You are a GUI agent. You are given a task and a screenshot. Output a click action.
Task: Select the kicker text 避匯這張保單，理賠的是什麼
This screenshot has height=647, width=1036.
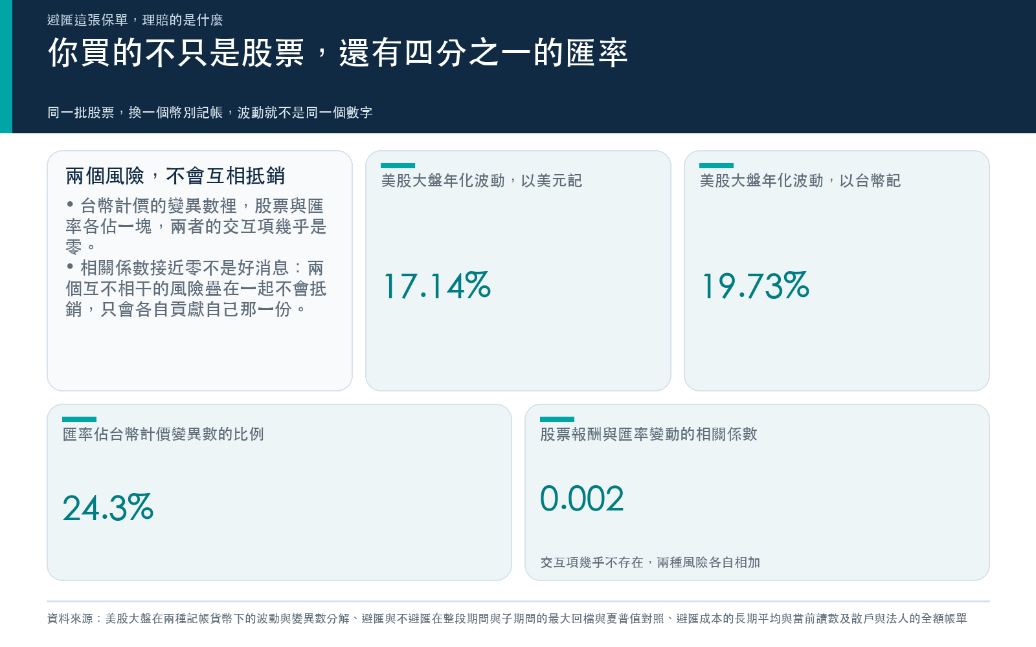pos(135,20)
